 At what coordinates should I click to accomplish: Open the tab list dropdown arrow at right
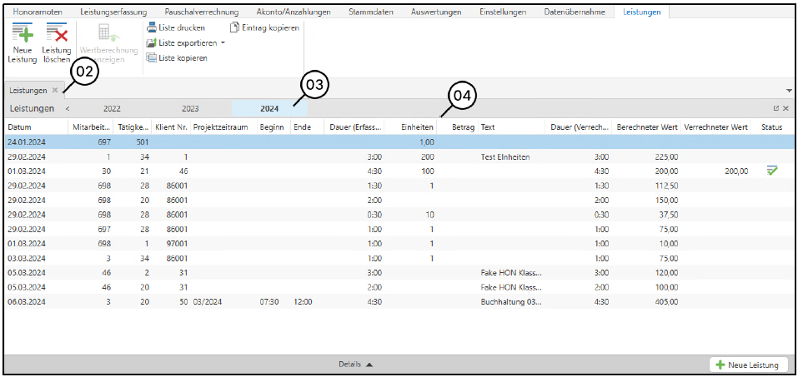(789, 90)
